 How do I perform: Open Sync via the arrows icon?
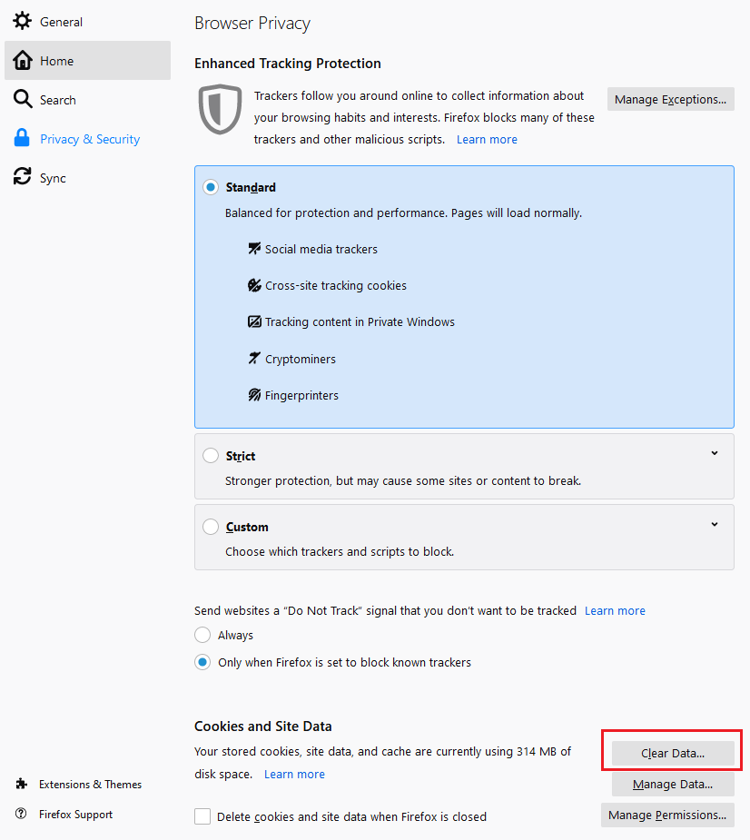click(22, 178)
